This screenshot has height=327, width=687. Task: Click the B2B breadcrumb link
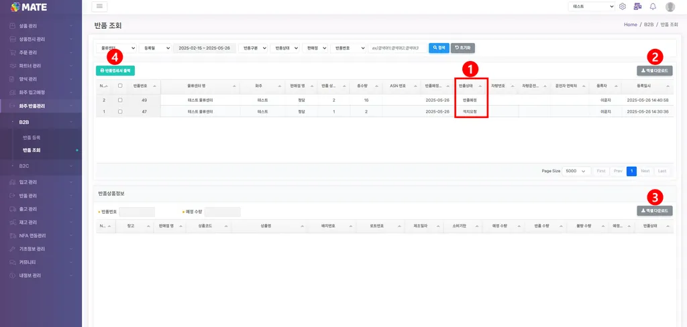coord(649,25)
